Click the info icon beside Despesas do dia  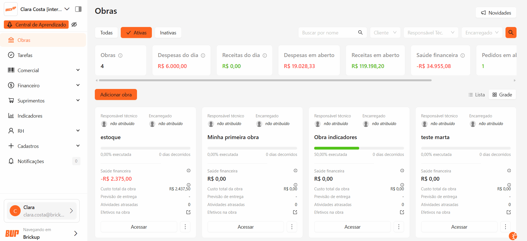click(x=203, y=55)
